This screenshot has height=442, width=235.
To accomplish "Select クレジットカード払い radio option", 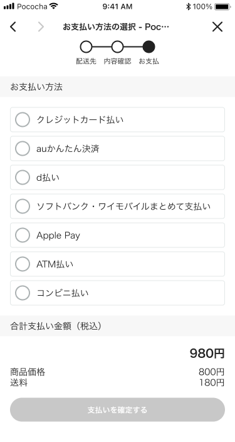I will 117,119.
